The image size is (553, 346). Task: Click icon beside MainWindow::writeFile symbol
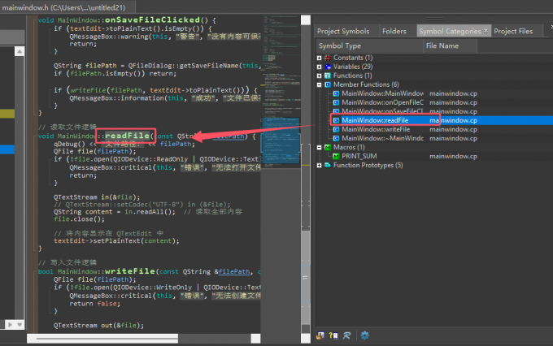tap(336, 129)
